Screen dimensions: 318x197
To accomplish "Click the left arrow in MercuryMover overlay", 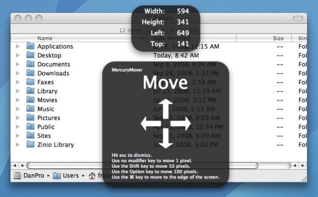I will pos(151,123).
